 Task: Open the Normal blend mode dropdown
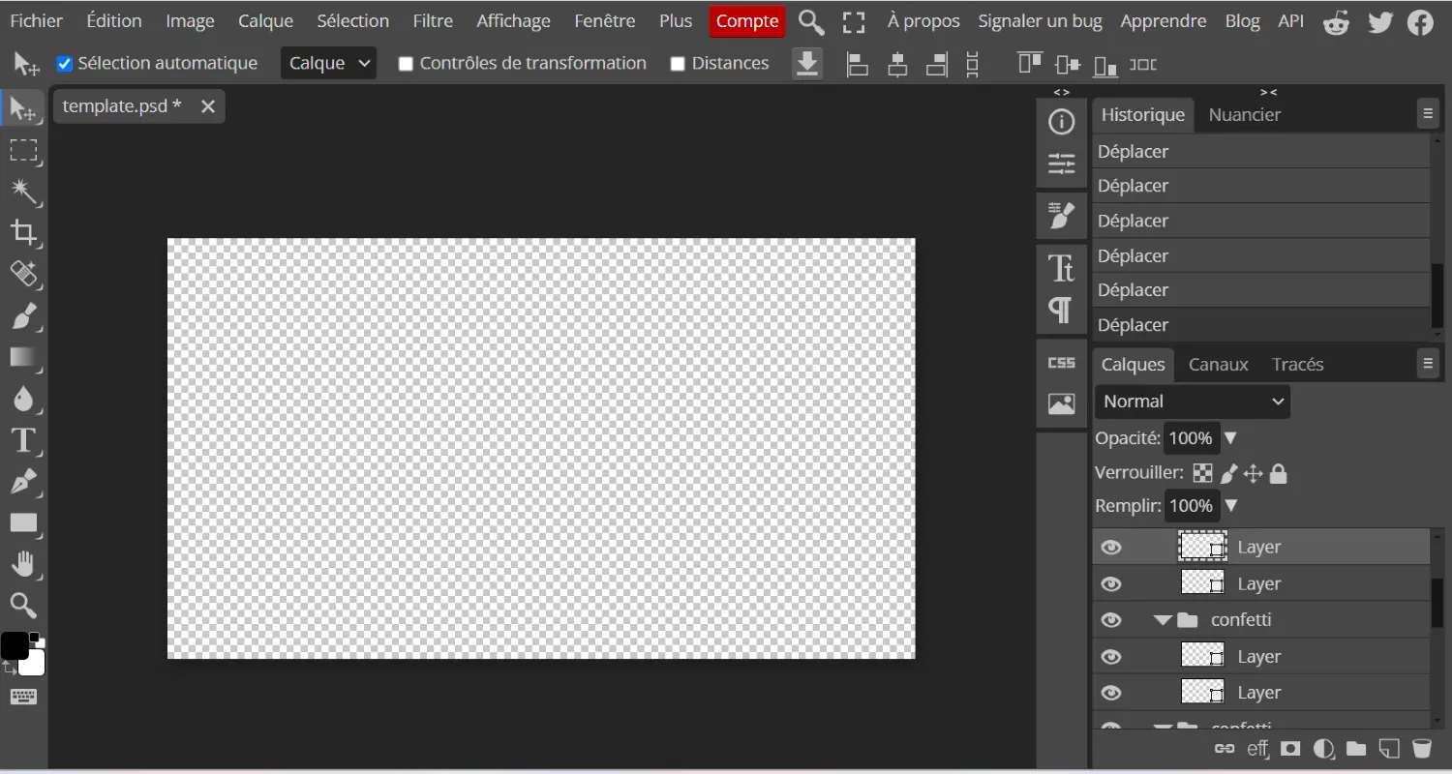[x=1193, y=402]
